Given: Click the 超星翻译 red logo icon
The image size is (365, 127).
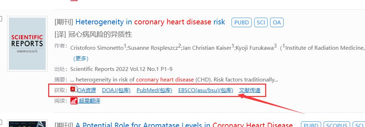Looking at the screenshot, I should click(x=74, y=101).
